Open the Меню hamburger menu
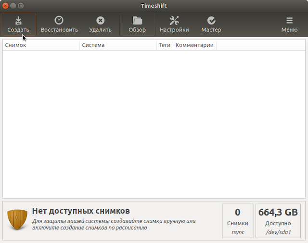 289,25
